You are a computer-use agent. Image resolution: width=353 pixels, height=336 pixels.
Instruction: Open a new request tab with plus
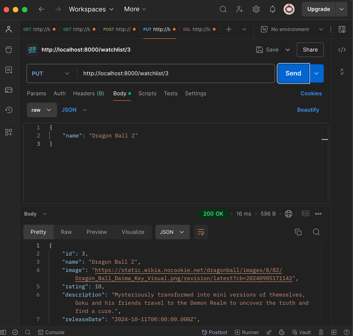[x=229, y=29]
